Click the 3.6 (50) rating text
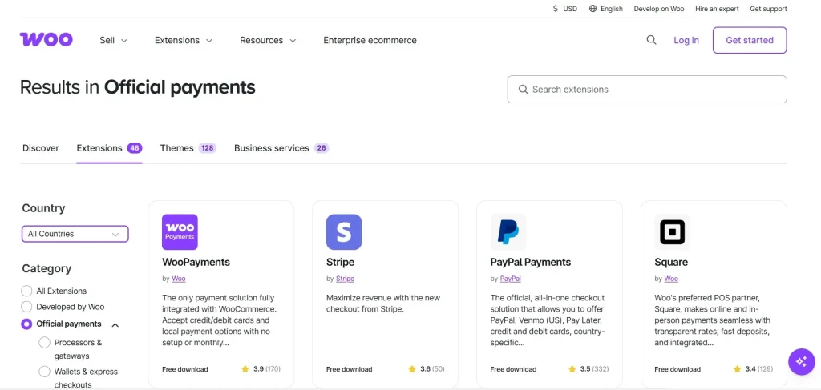The image size is (821, 390). (432, 369)
